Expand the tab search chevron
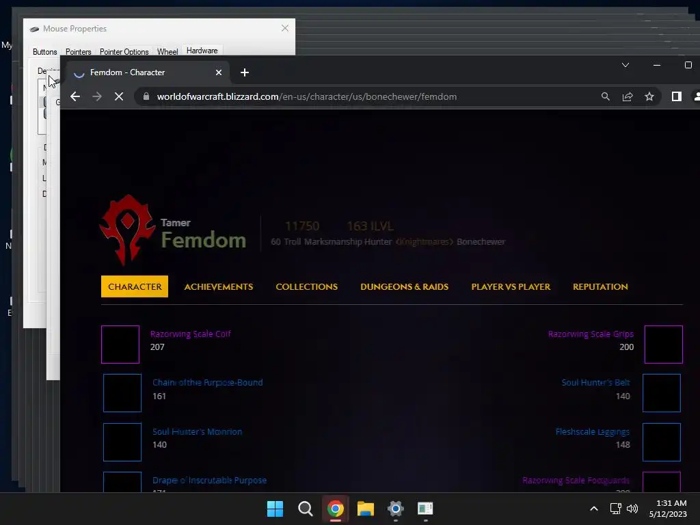The image size is (700, 525). (x=625, y=65)
